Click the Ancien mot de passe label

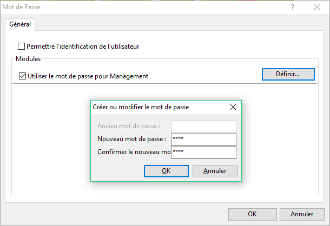point(129,127)
